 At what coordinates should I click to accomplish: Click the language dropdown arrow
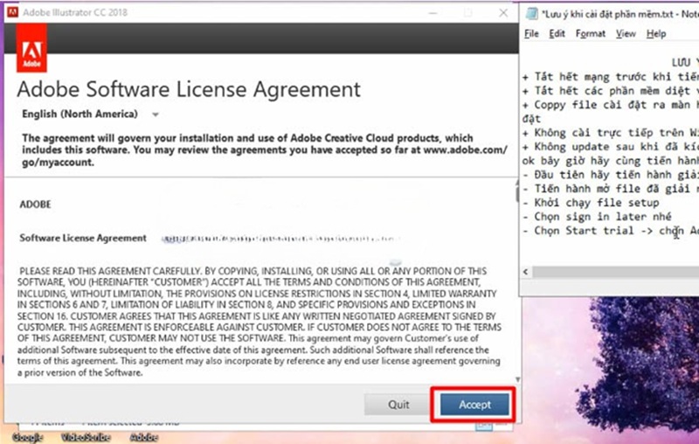coord(155,114)
